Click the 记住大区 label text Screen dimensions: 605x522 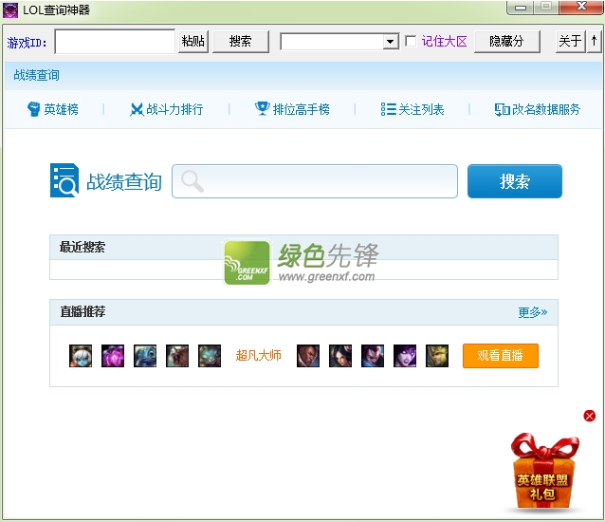tap(444, 42)
